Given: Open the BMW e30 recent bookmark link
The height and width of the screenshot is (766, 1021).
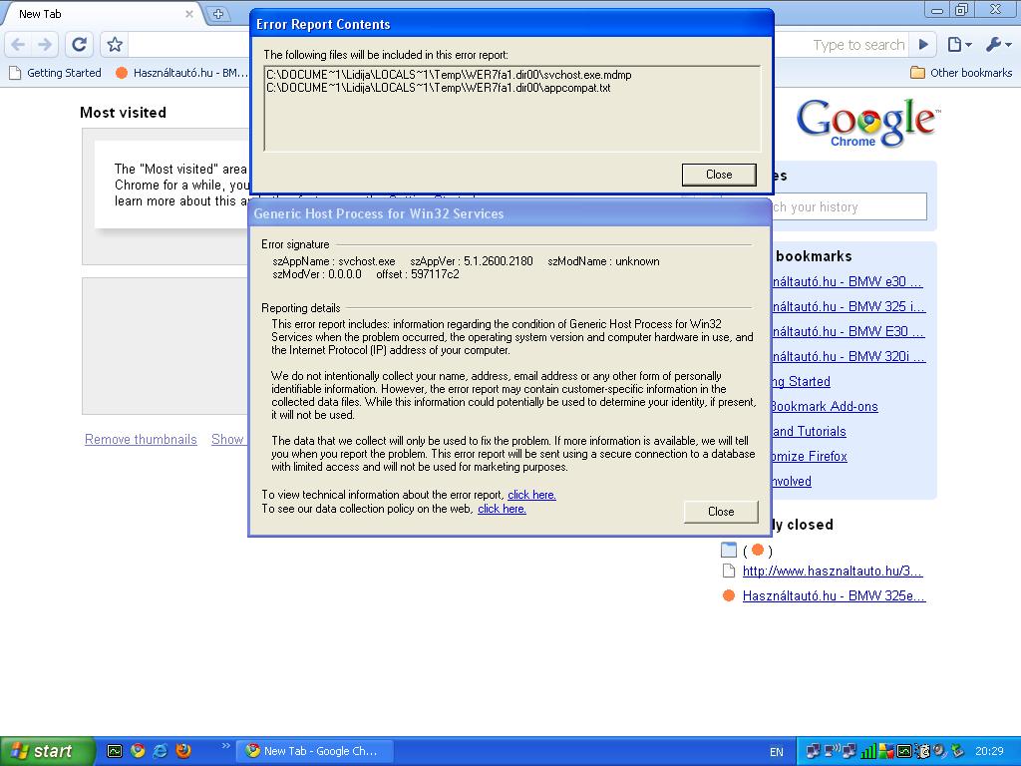Looking at the screenshot, I should (x=848, y=282).
